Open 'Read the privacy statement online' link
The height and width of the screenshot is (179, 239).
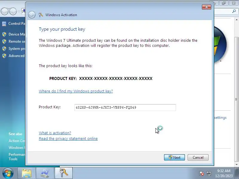[68, 138]
